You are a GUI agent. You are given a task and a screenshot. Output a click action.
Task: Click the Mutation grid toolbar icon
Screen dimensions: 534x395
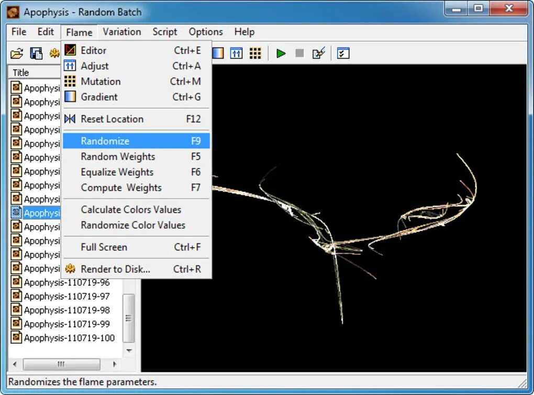click(x=255, y=53)
